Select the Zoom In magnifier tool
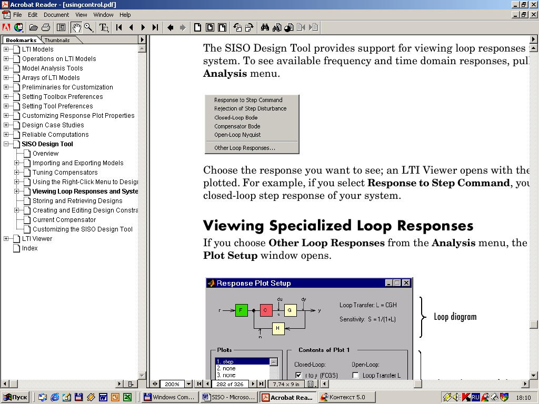Image resolution: width=539 pixels, height=404 pixels. (x=88, y=27)
